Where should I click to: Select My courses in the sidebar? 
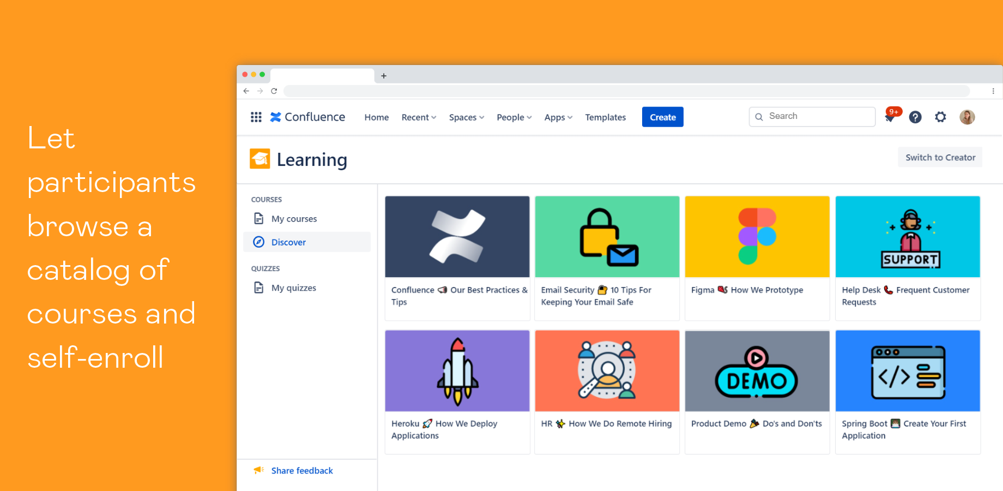pyautogui.click(x=307, y=219)
